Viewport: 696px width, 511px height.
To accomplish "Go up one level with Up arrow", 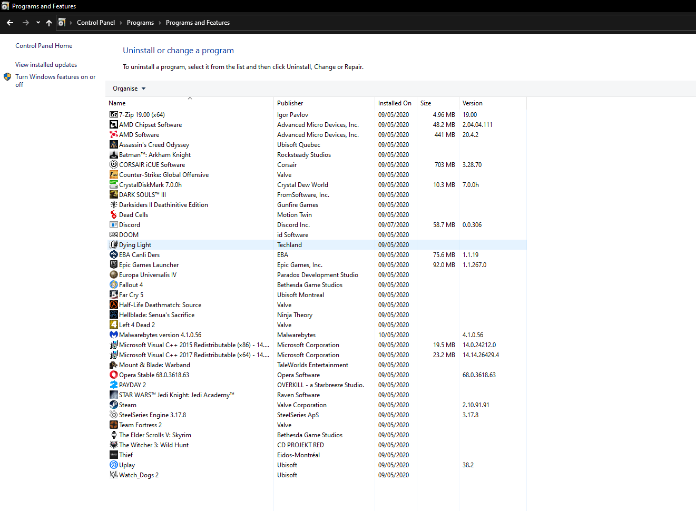I will [x=49, y=23].
